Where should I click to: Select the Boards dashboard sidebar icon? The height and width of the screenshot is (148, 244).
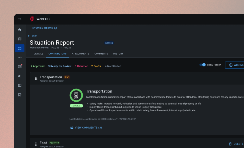[20, 48]
